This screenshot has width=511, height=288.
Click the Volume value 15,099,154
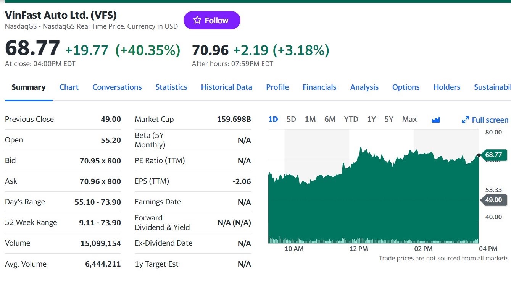[x=101, y=243]
